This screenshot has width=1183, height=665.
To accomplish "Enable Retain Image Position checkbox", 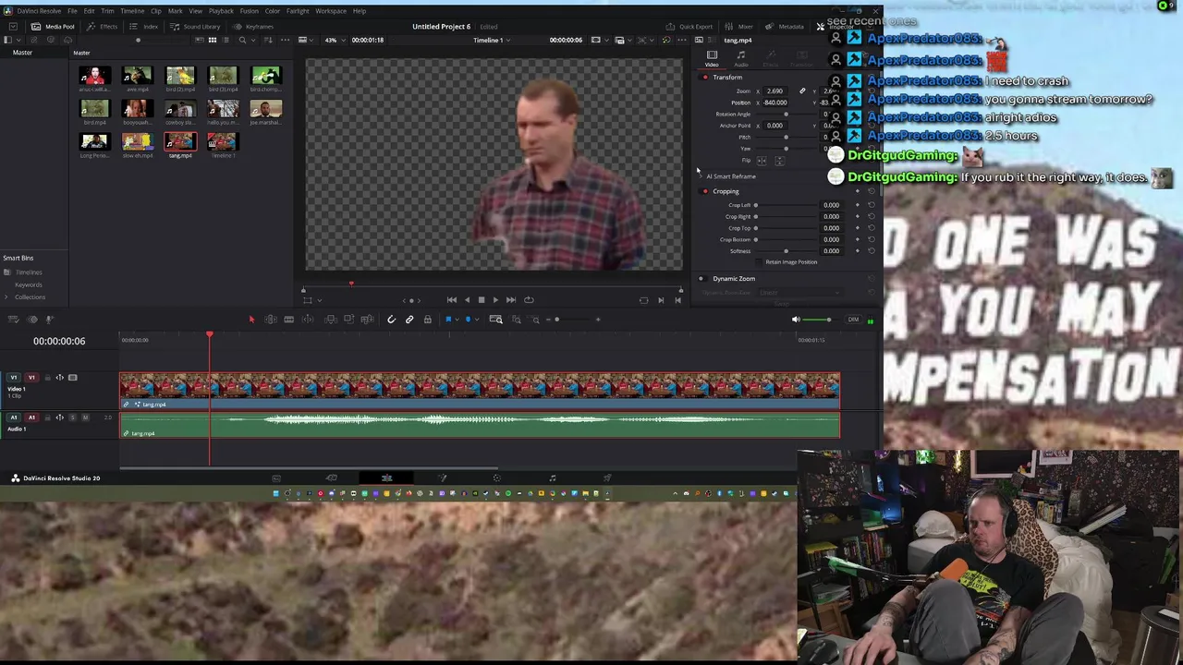I will pos(761,262).
